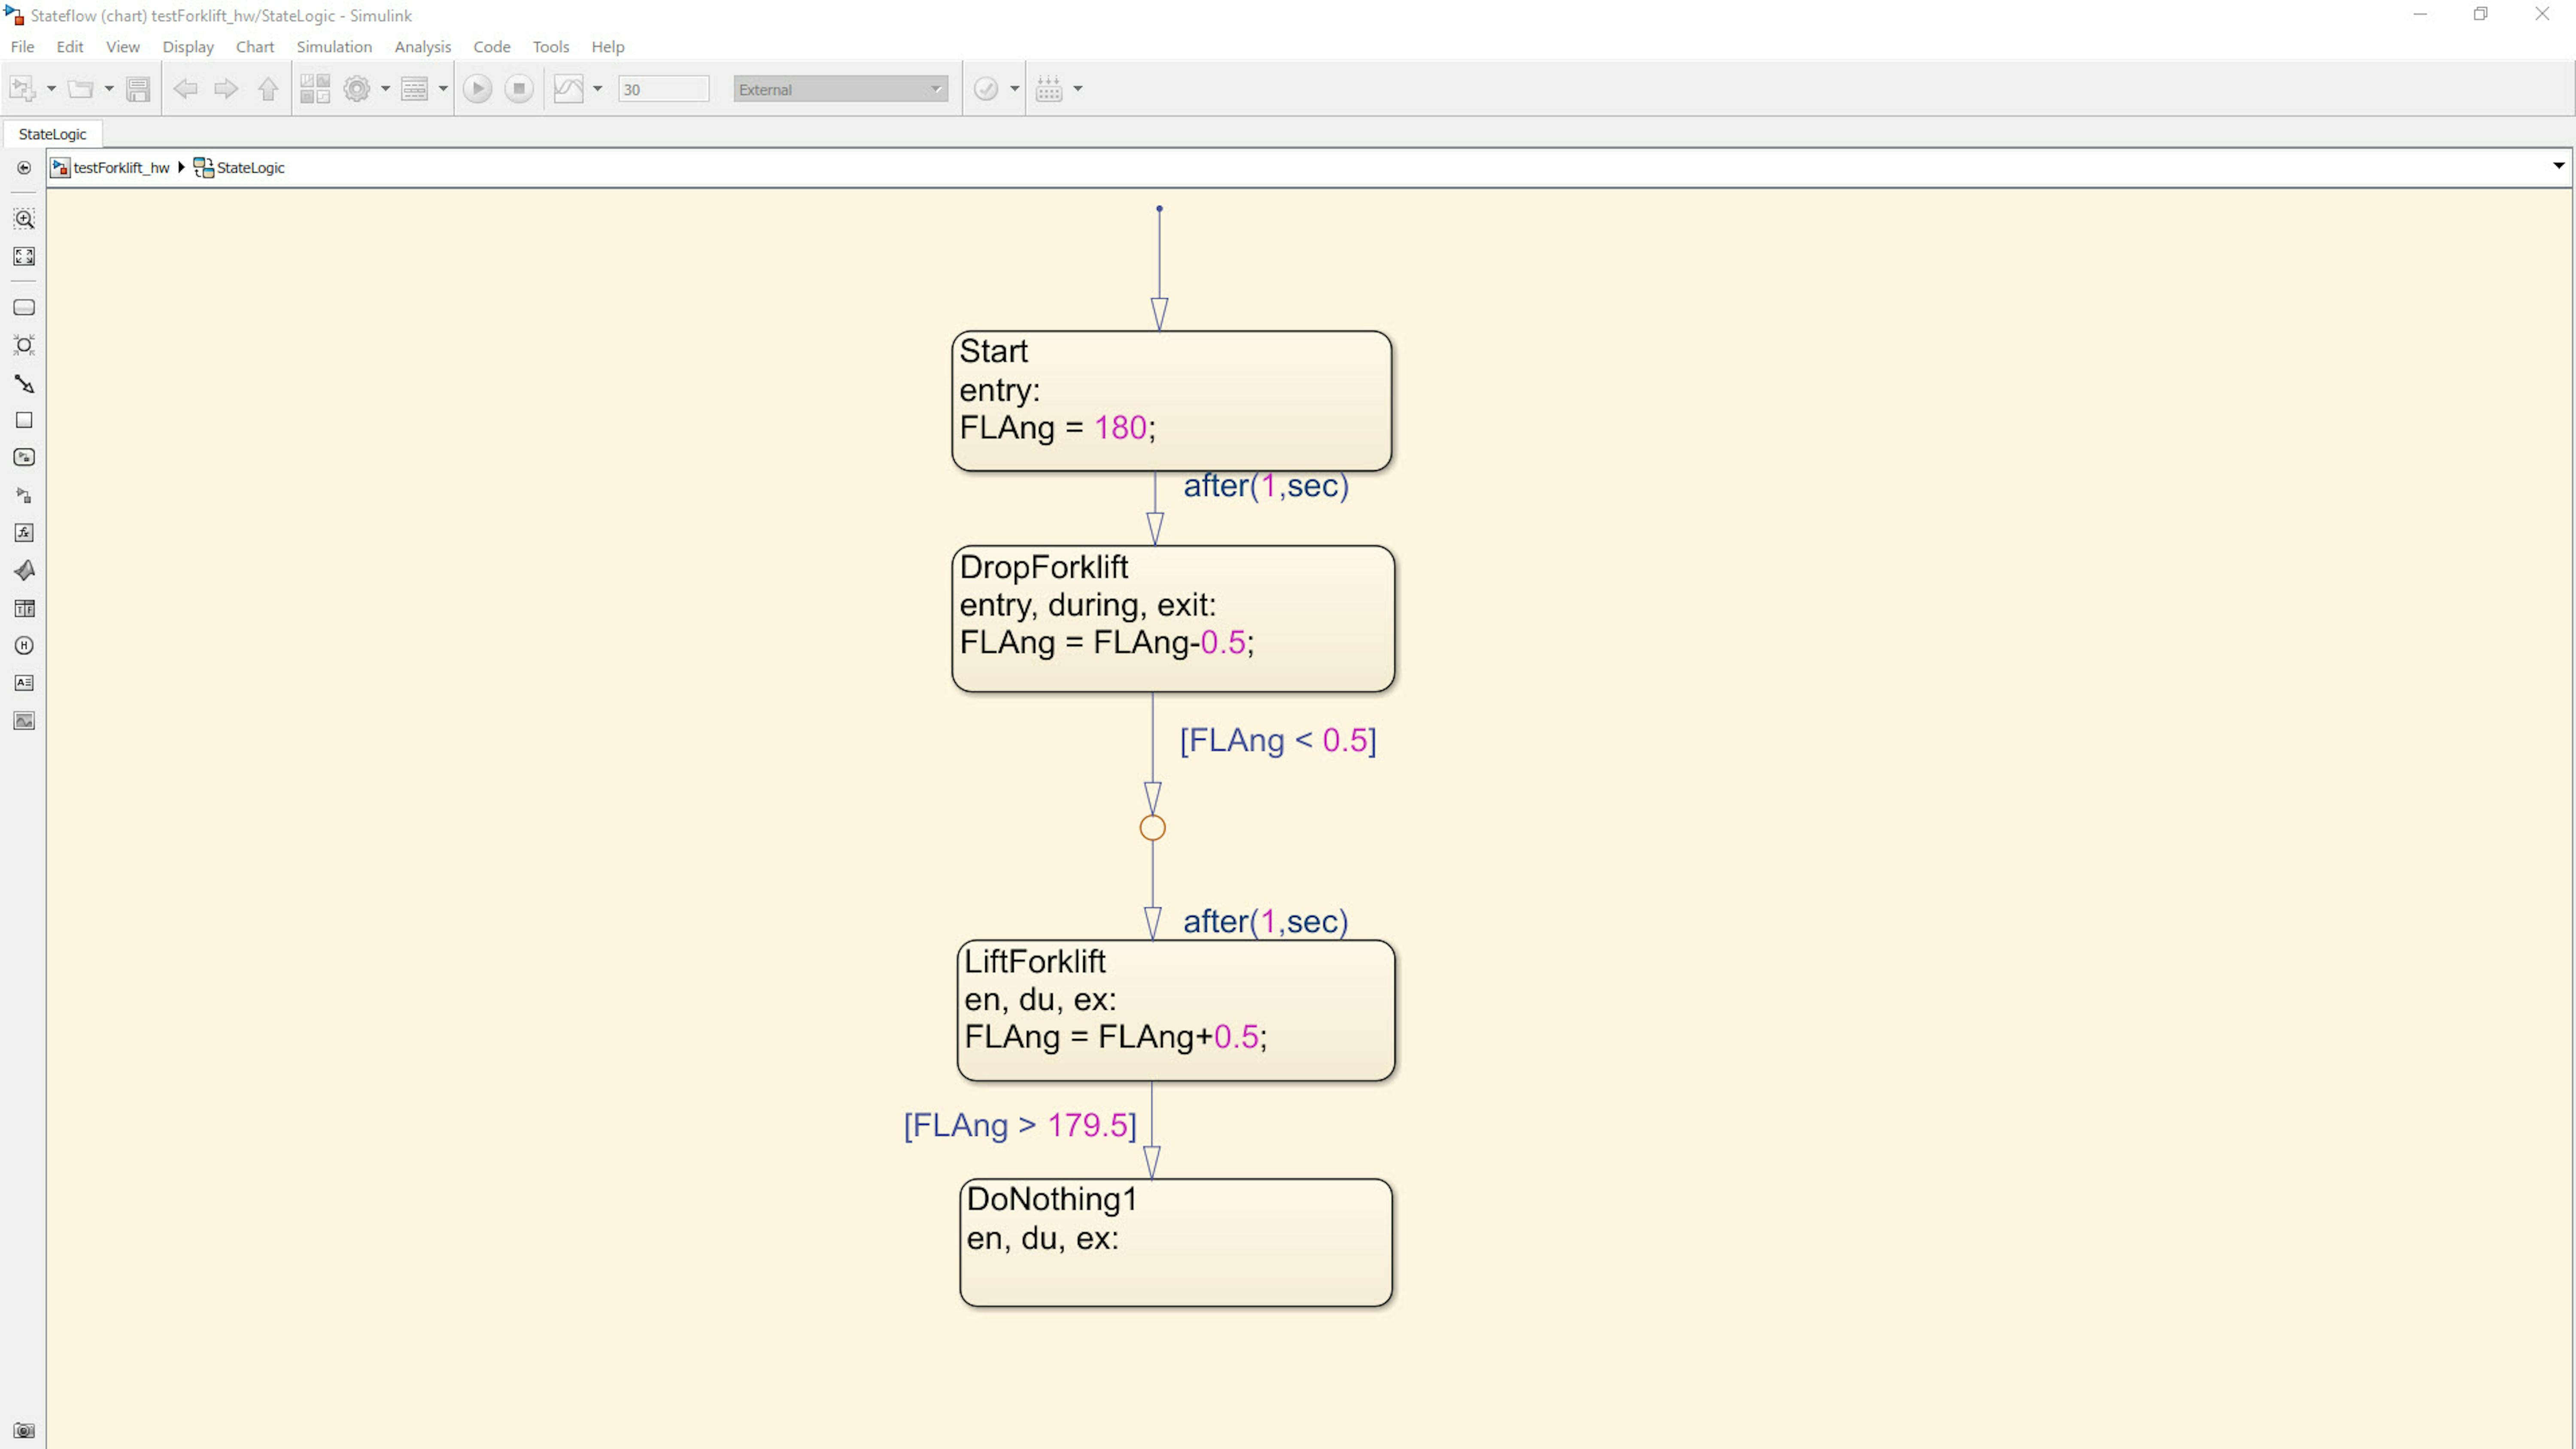Screen dimensions: 2576x1449
Task: Open the Tools menu
Action: point(550,47)
